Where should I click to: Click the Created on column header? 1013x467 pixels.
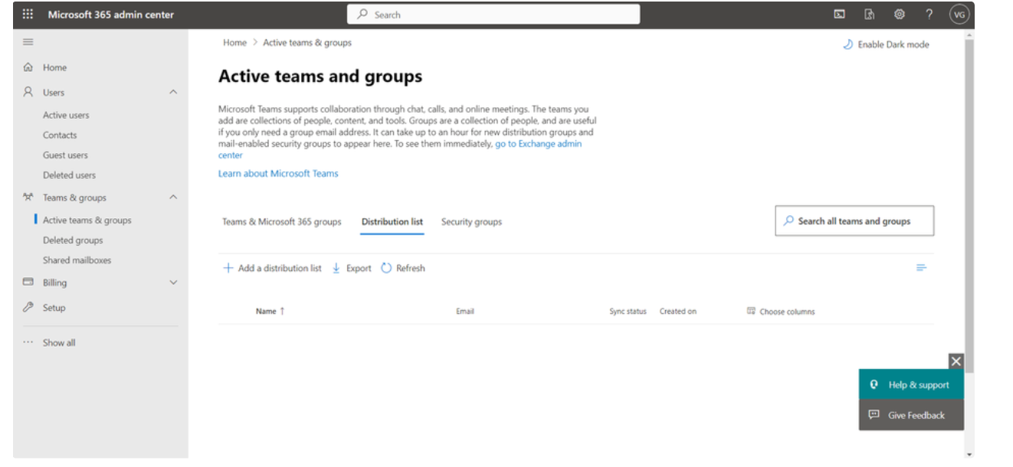click(678, 312)
